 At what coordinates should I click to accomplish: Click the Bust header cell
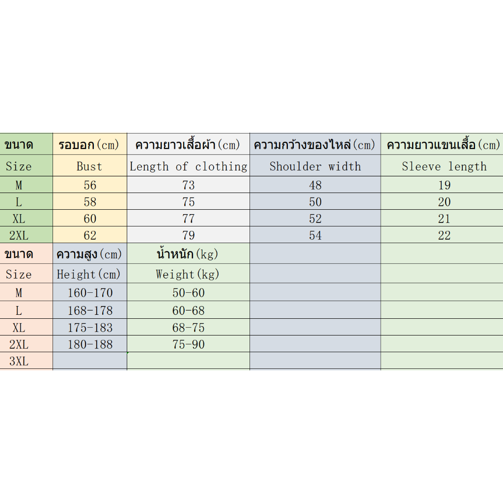(x=90, y=166)
